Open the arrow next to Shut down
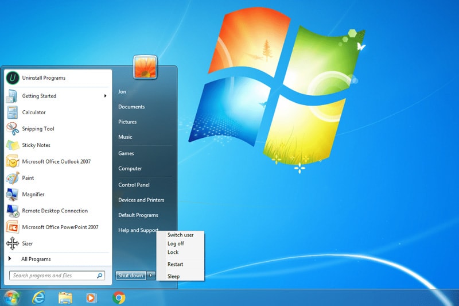This screenshot has height=306, width=459. tap(151, 276)
